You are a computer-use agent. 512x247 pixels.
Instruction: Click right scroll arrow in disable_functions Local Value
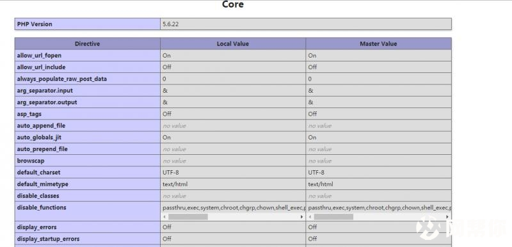tap(301, 217)
